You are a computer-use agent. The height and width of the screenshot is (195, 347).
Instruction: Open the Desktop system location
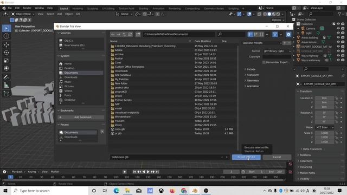coord(69,68)
